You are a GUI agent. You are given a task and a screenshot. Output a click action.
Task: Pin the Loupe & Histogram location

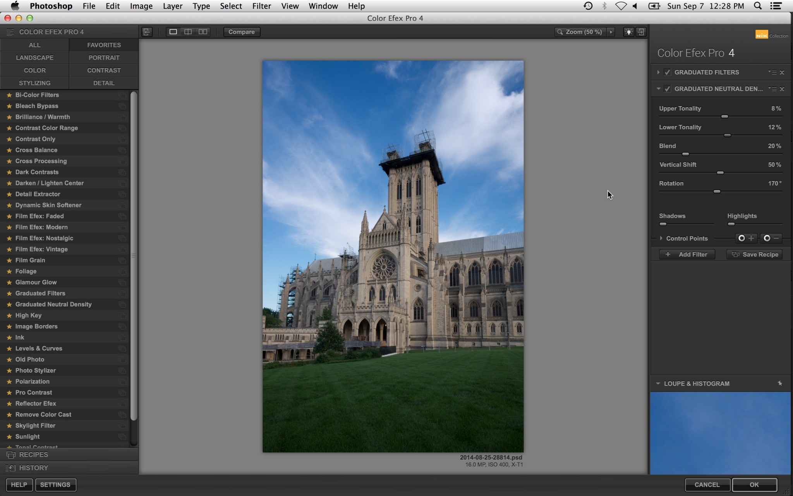tap(780, 383)
